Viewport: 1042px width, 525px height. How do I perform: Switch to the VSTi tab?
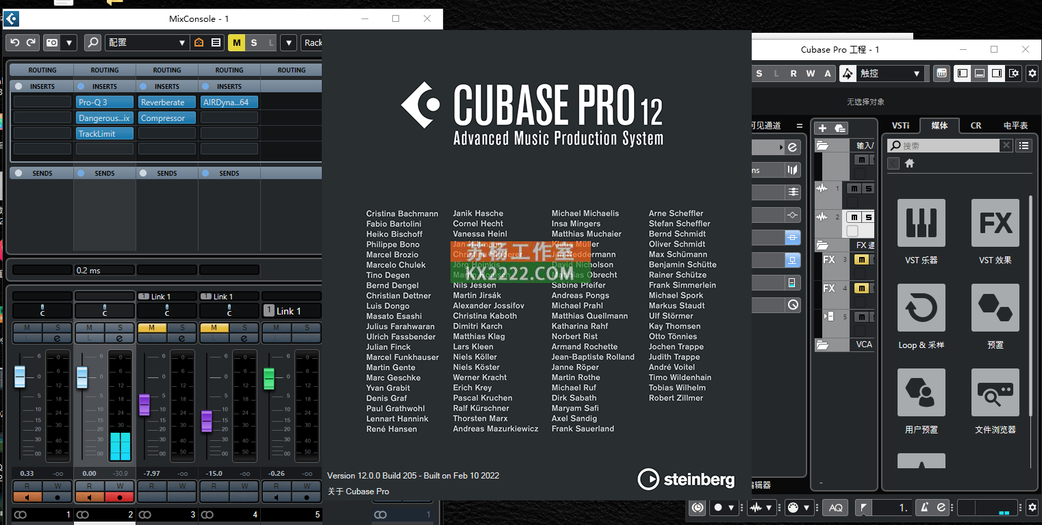pos(900,125)
